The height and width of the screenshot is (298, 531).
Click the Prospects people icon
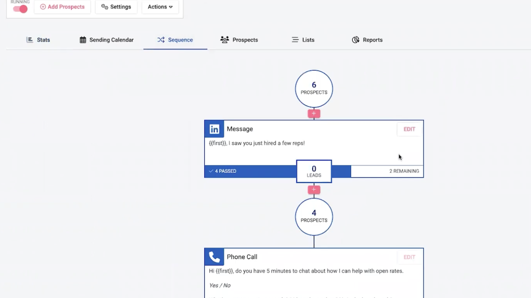pyautogui.click(x=225, y=40)
